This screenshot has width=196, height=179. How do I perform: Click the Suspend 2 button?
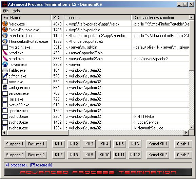[x=15, y=155]
